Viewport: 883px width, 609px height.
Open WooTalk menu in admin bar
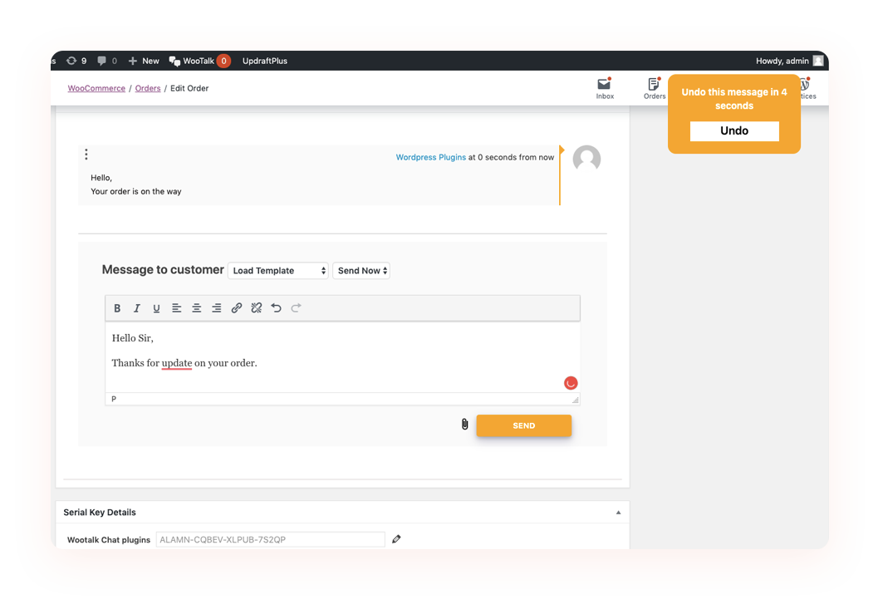199,61
